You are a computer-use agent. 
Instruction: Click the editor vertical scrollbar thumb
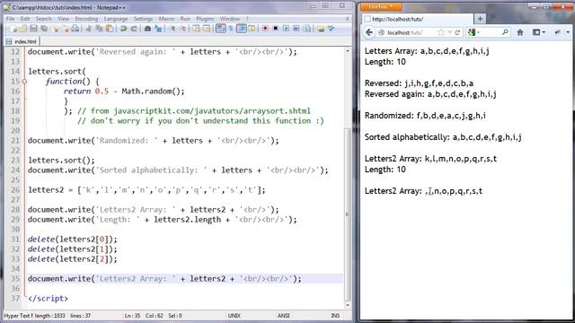point(347,214)
